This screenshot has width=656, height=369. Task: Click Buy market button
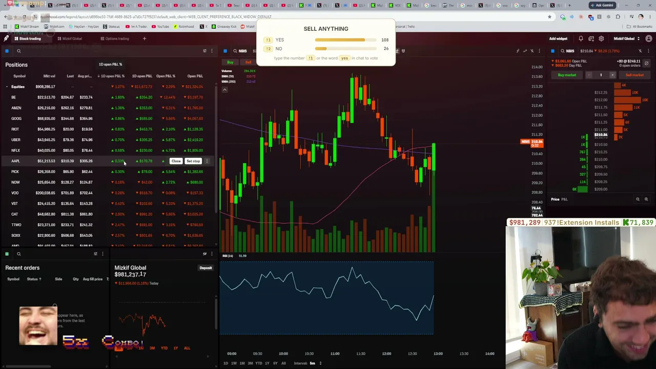tap(567, 75)
